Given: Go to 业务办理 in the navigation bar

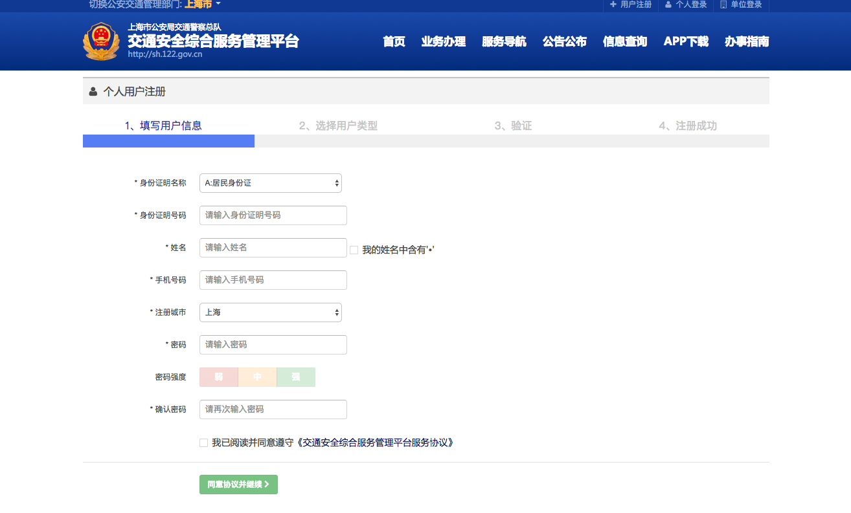Looking at the screenshot, I should [x=444, y=42].
